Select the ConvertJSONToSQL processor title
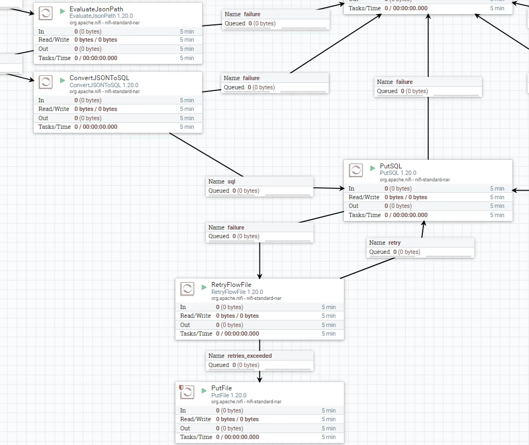 [99, 78]
